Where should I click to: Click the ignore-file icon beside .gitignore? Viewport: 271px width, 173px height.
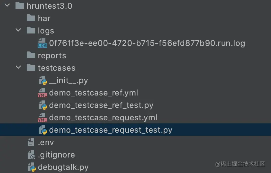click(x=31, y=155)
